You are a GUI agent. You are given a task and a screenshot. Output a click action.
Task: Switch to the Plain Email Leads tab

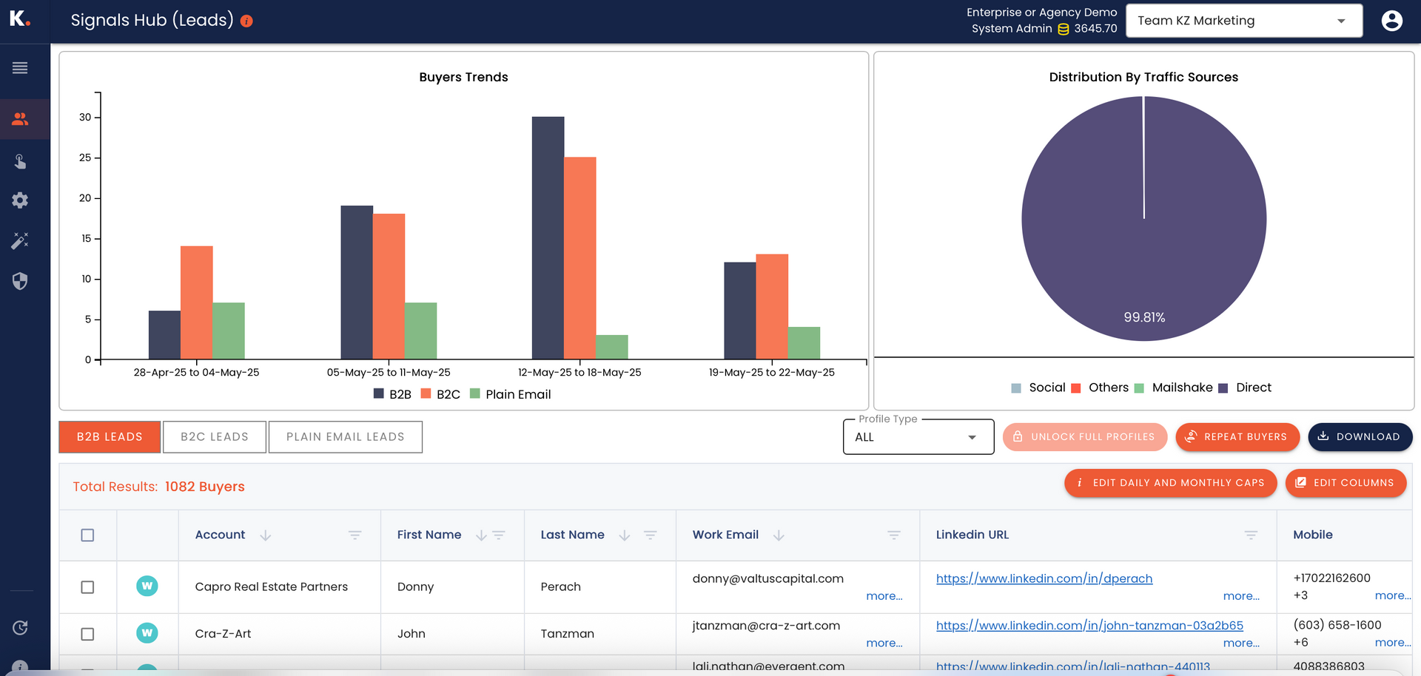(x=345, y=437)
